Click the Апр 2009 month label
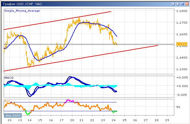This screenshot has height=124, width=190. coord(11,116)
